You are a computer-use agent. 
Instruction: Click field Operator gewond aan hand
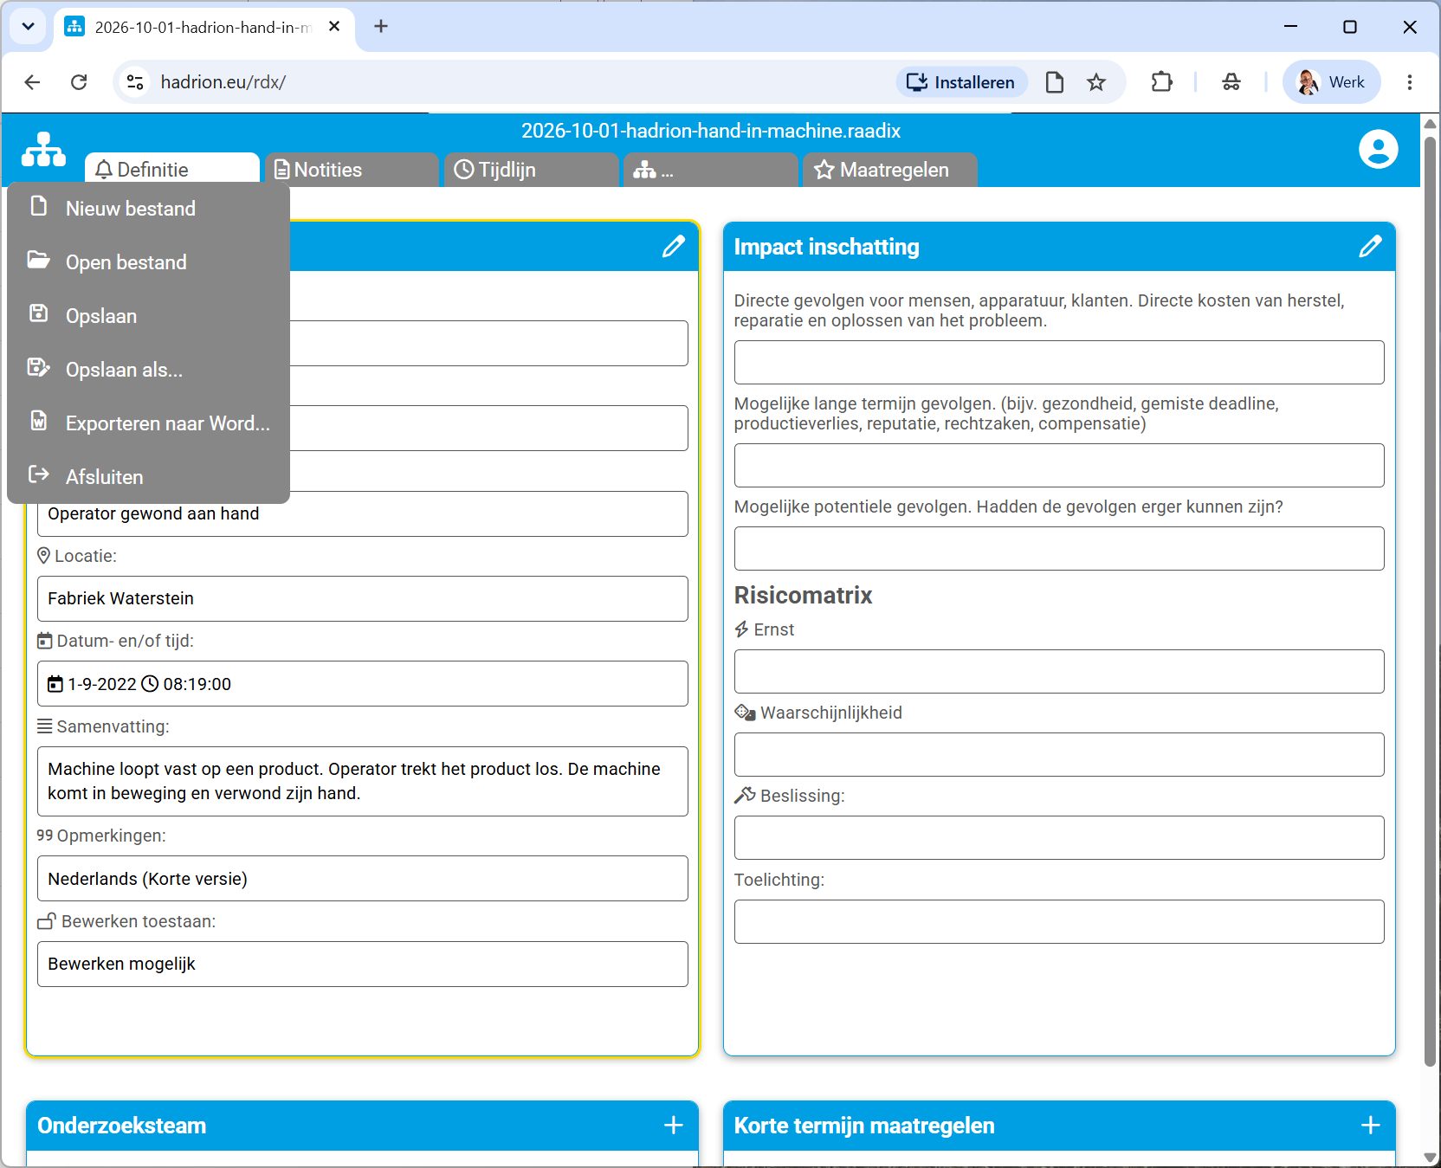(363, 513)
